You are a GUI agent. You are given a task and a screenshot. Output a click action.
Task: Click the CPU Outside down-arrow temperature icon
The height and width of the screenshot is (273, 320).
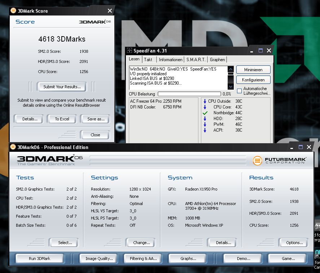[205, 101]
